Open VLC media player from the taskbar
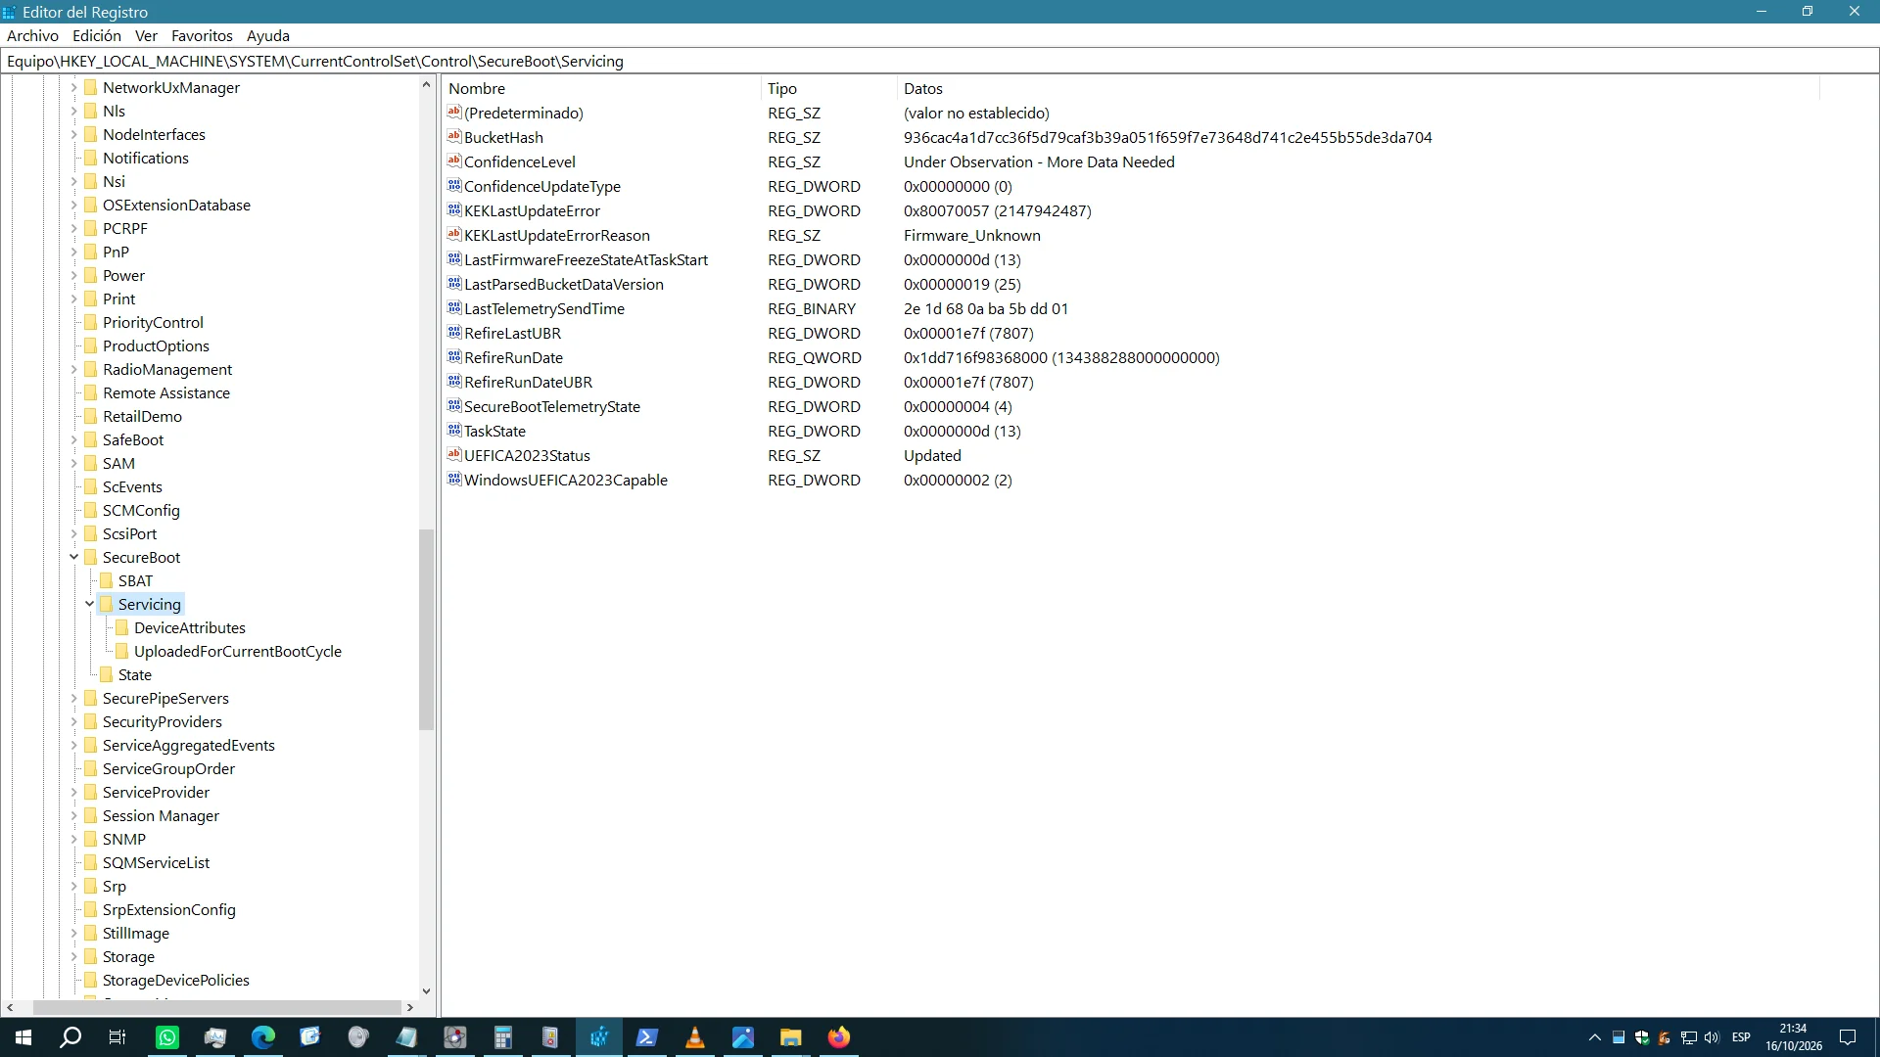 pos(694,1037)
